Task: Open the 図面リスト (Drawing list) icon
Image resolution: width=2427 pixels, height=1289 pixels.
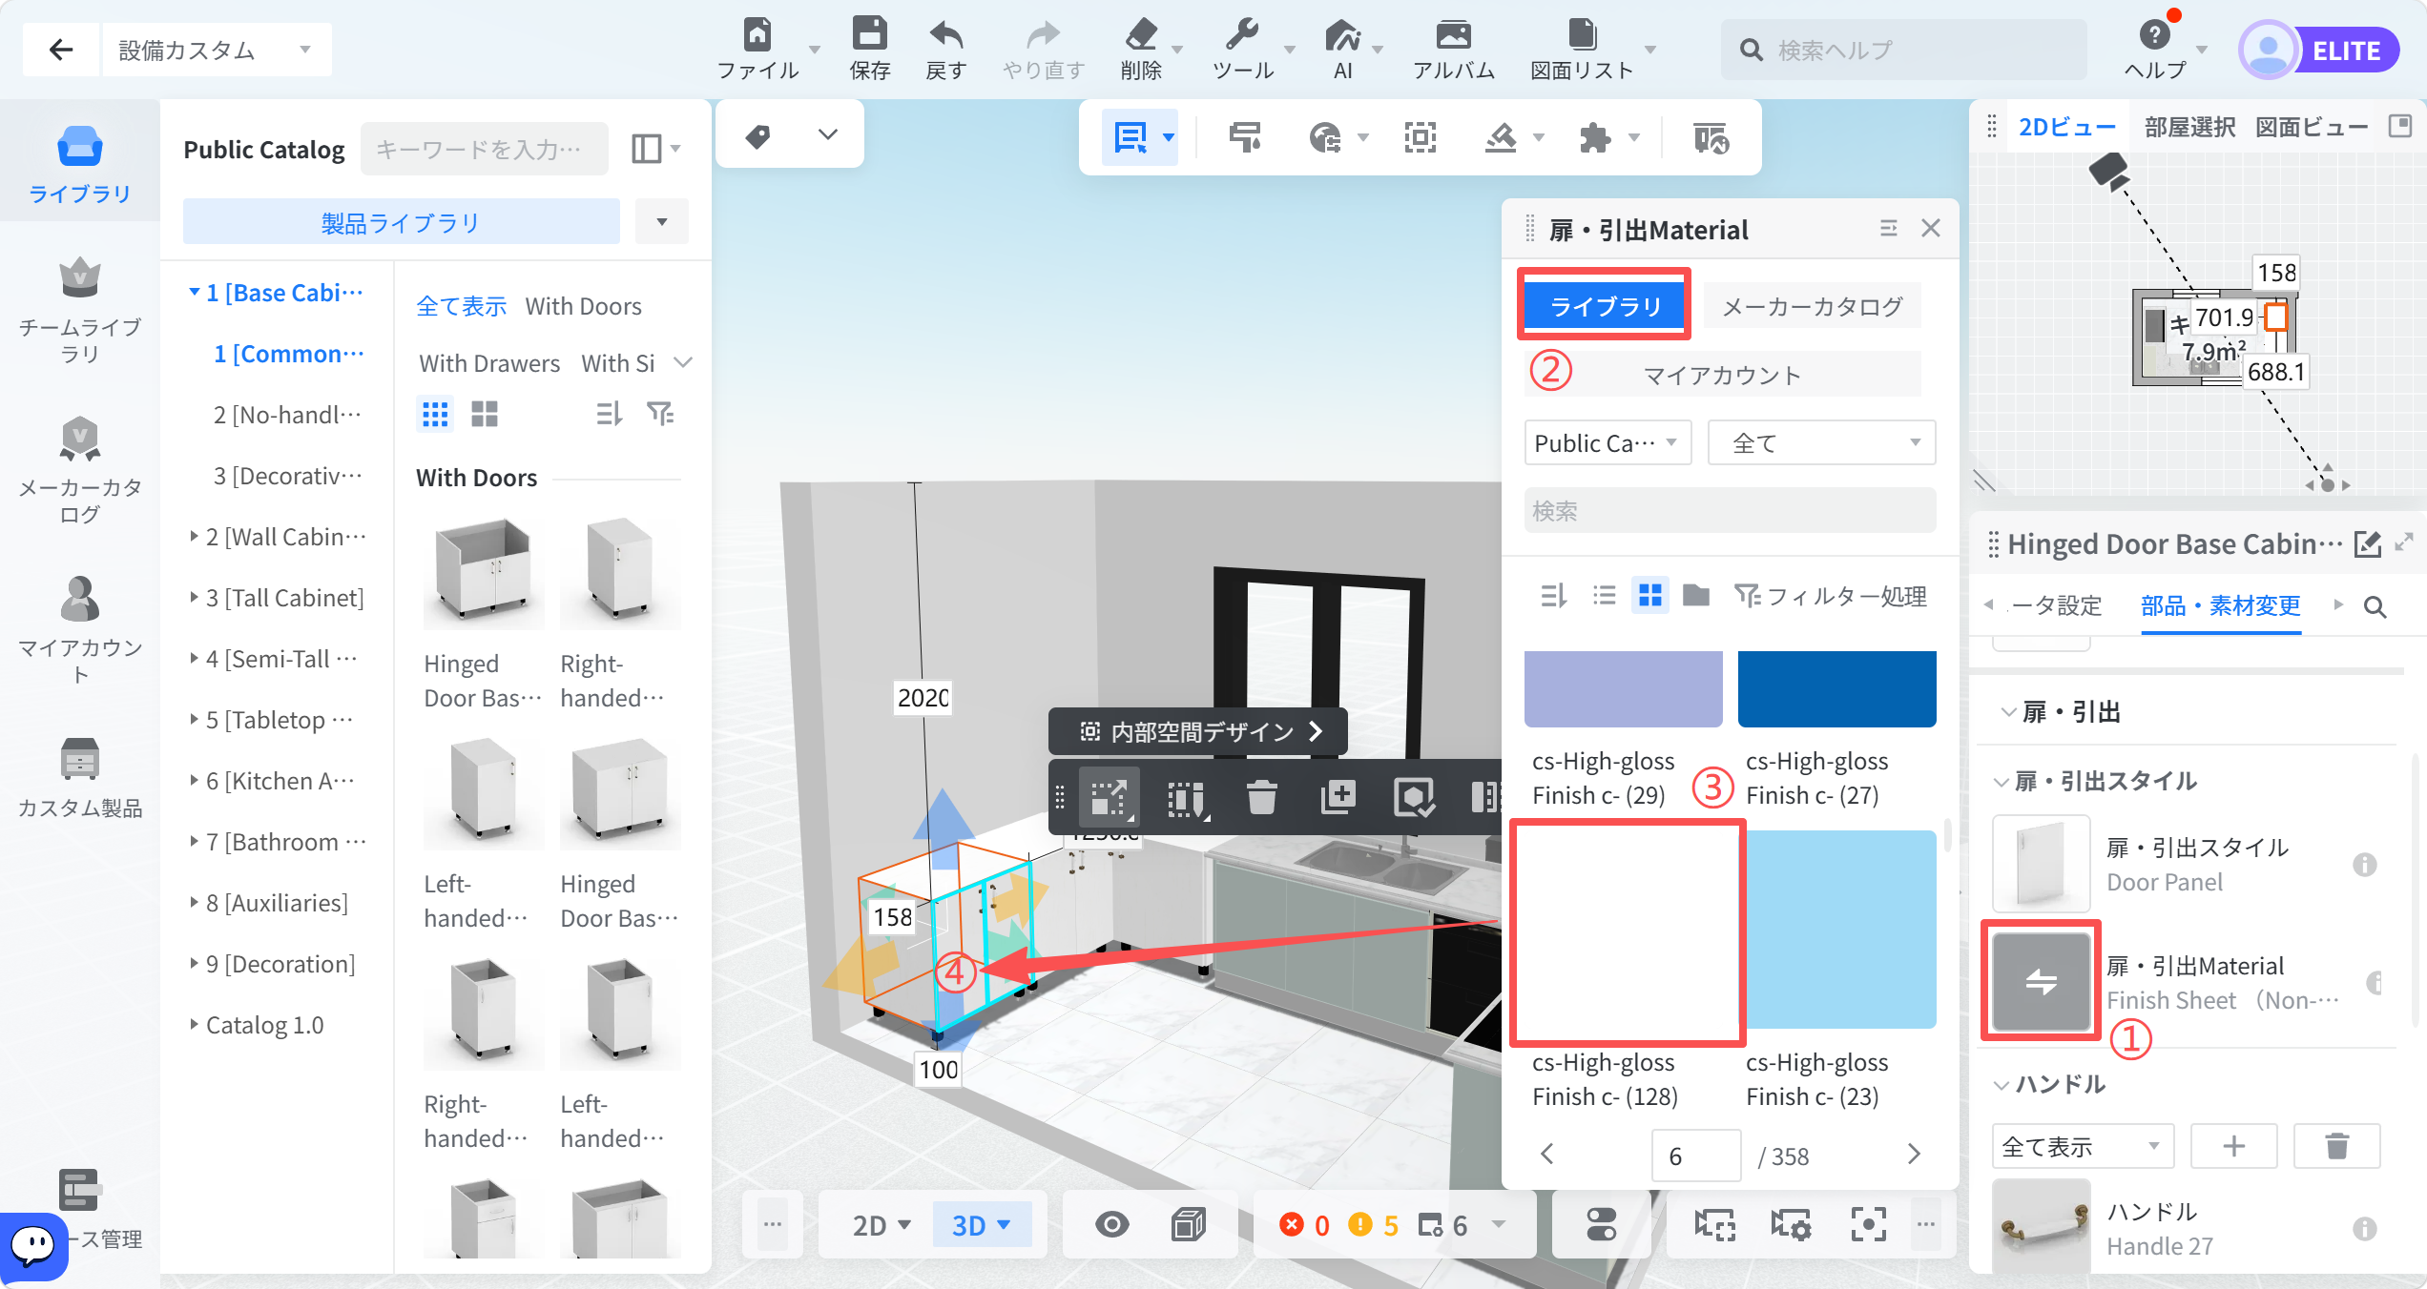Action: [1582, 35]
